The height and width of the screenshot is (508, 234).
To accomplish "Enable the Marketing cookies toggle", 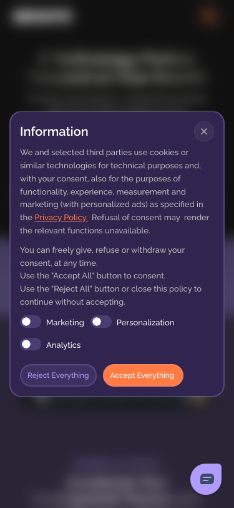I will [x=31, y=322].
